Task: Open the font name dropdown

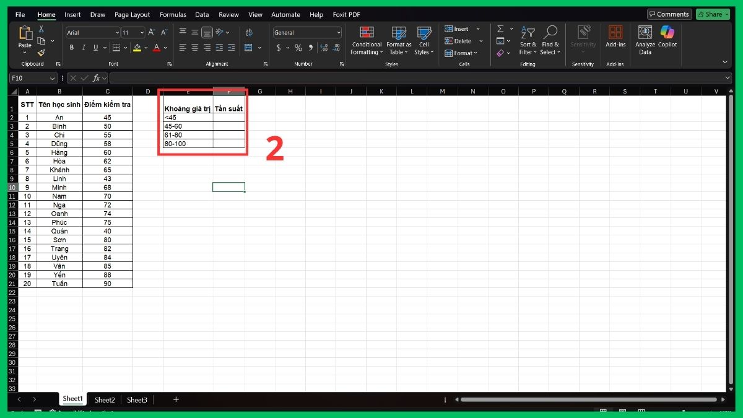Action: point(116,32)
